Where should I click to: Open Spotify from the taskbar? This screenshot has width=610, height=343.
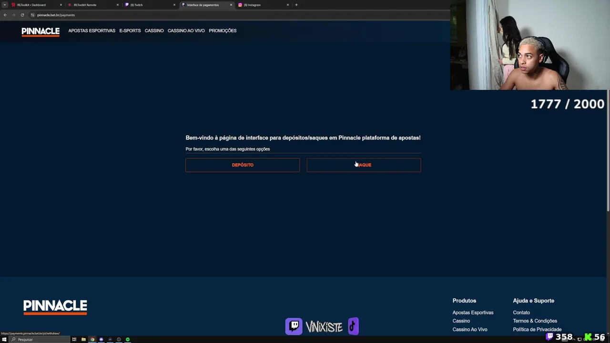pyautogui.click(x=128, y=340)
